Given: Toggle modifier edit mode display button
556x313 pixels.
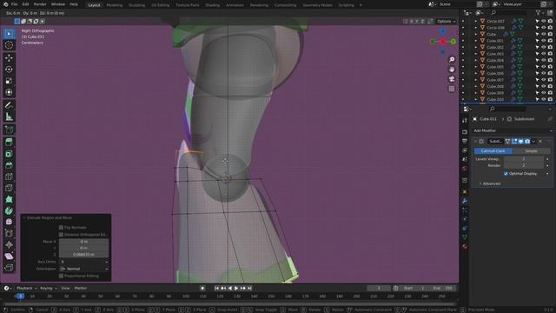Looking at the screenshot, I should tap(514, 141).
